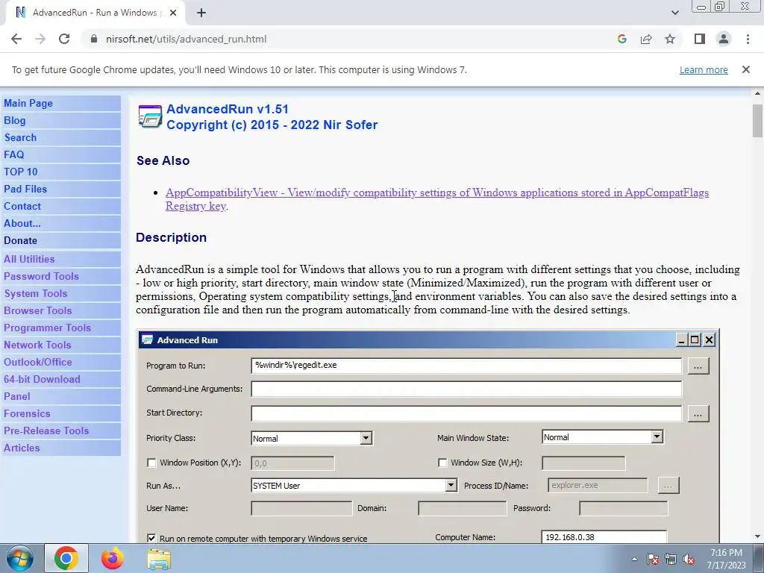Click the Command-Line Arguments field

(466, 389)
